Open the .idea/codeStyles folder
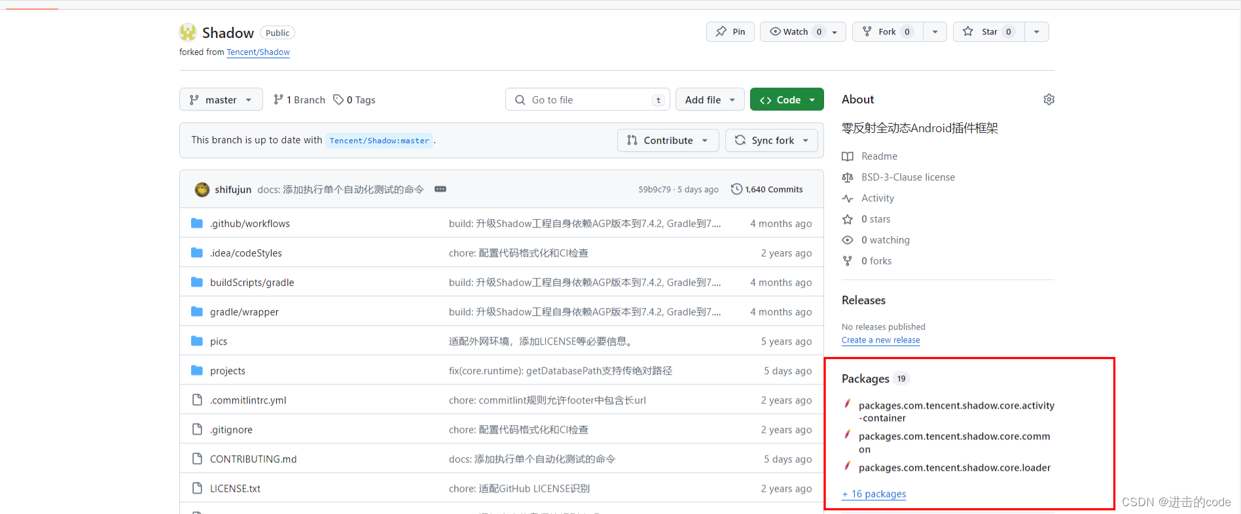Image resolution: width=1241 pixels, height=514 pixels. tap(245, 253)
